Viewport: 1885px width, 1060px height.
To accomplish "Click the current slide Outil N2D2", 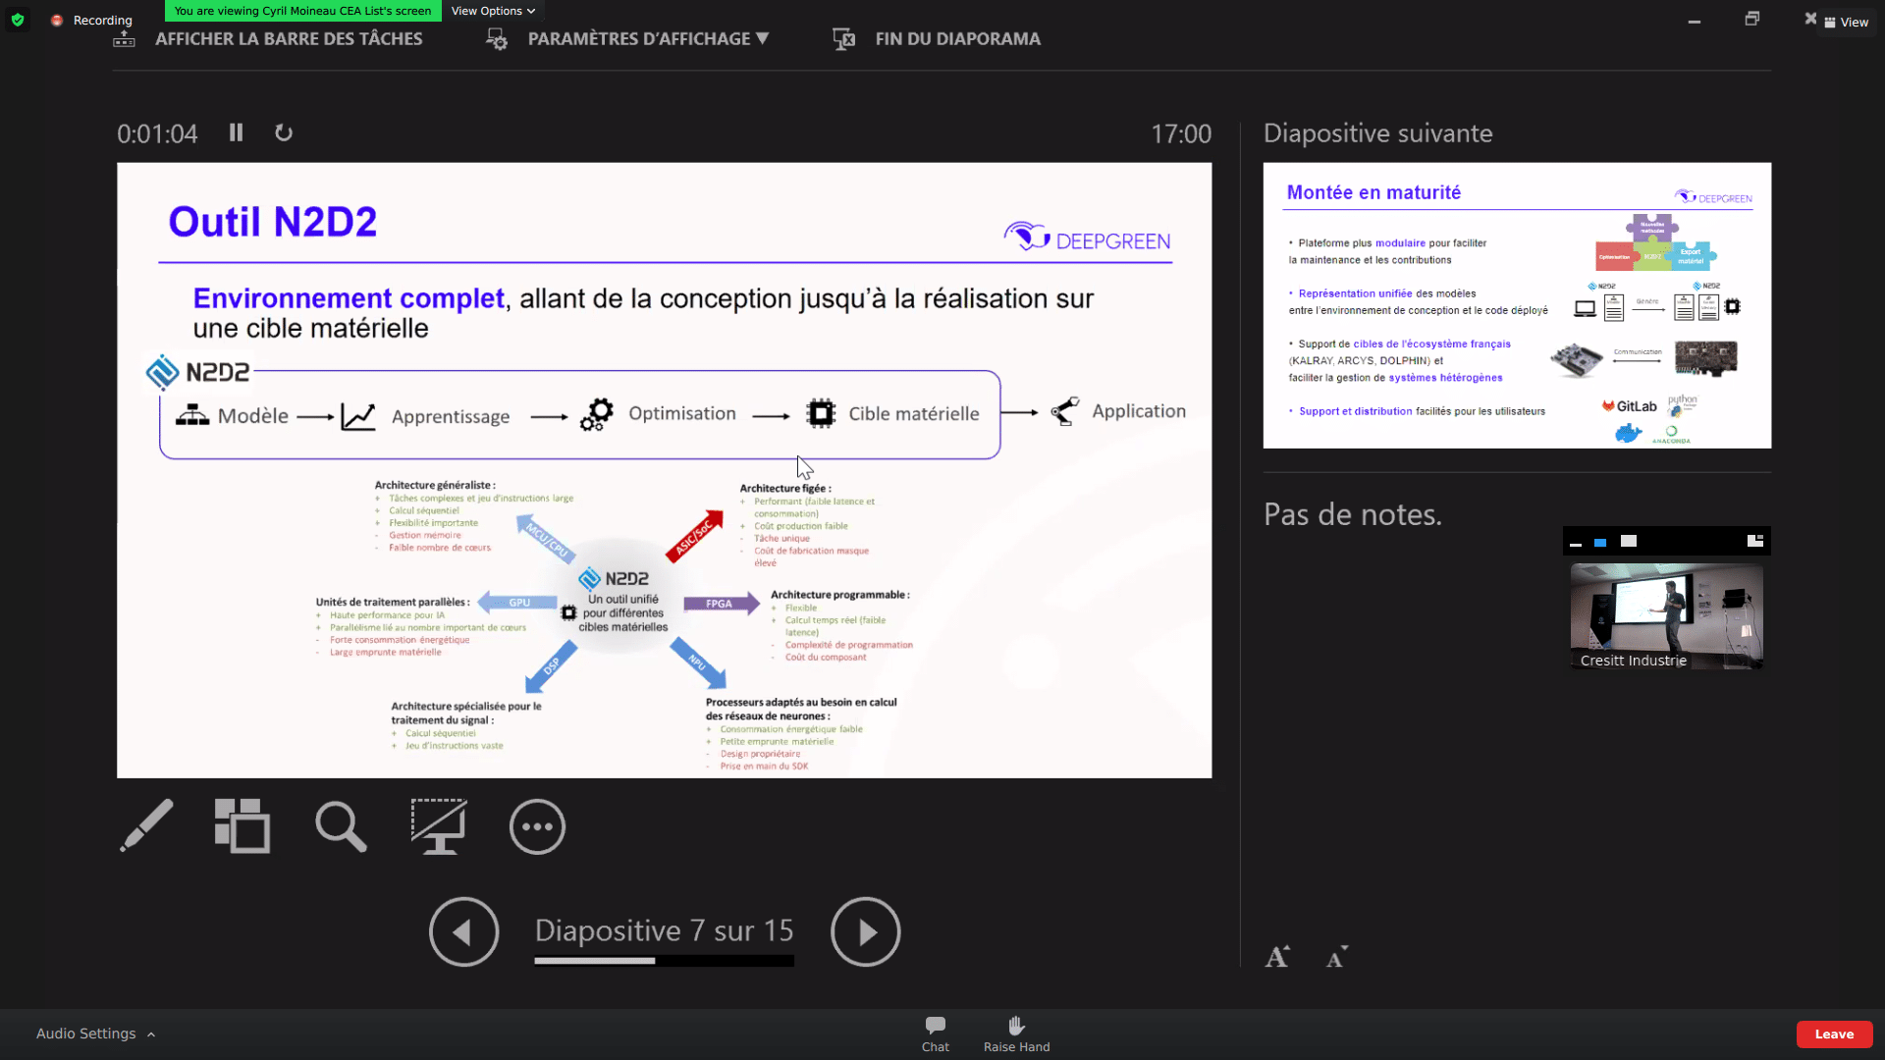I will [x=664, y=470].
